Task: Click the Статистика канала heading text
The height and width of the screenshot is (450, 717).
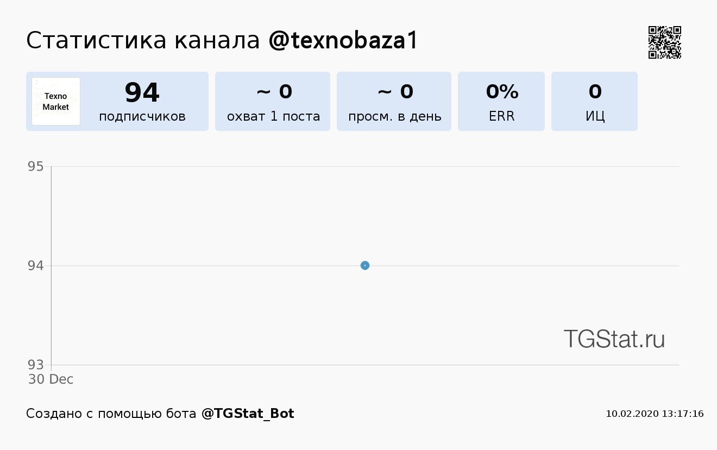Action: coord(143,41)
